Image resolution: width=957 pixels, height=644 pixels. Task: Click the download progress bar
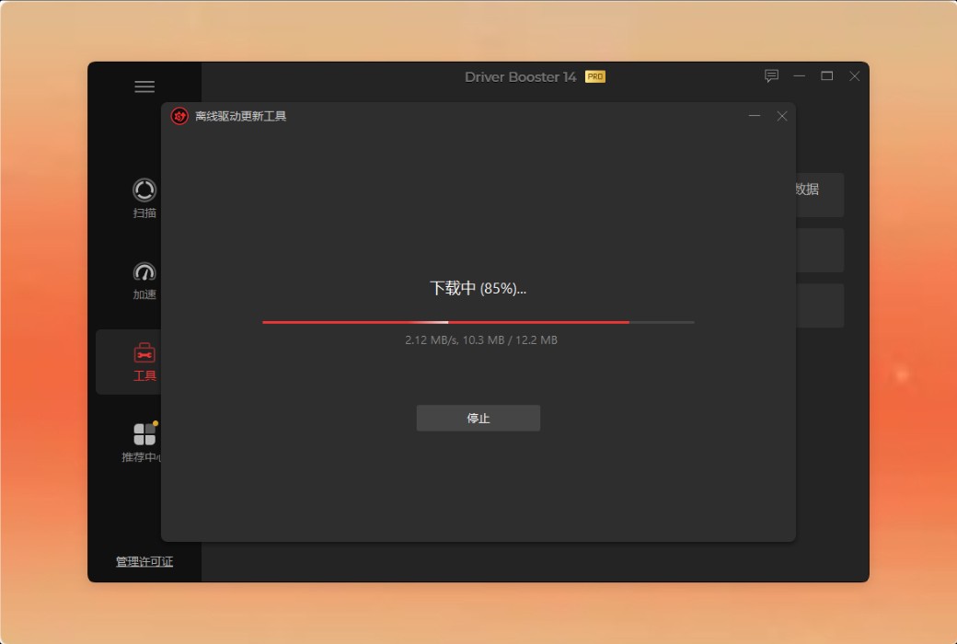[478, 322]
